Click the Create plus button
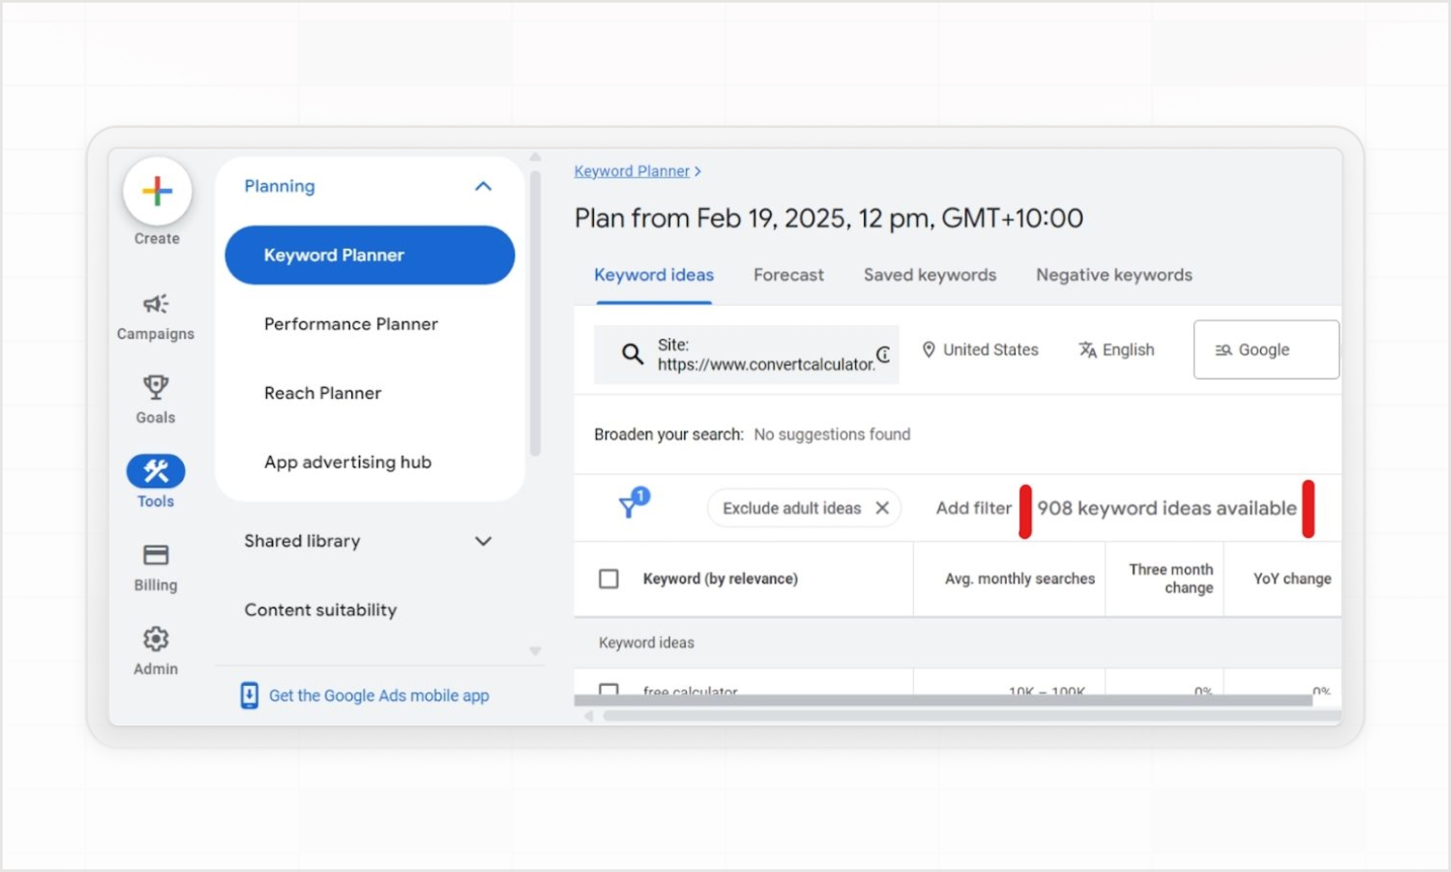This screenshot has width=1451, height=872. (x=157, y=192)
